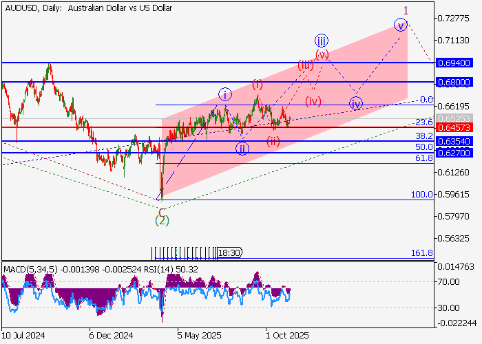Click the green (2) wave label
Image resolution: width=482 pixels, height=344 pixels.
click(162, 221)
